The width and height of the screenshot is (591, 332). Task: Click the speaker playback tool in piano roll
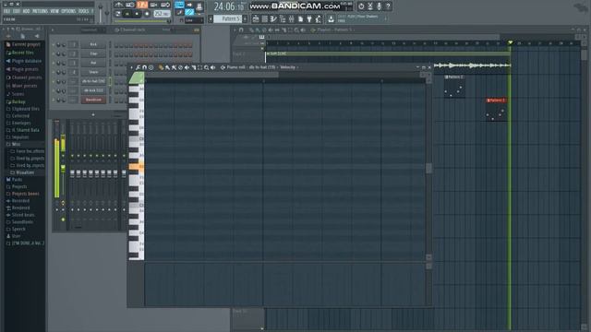[x=212, y=67]
